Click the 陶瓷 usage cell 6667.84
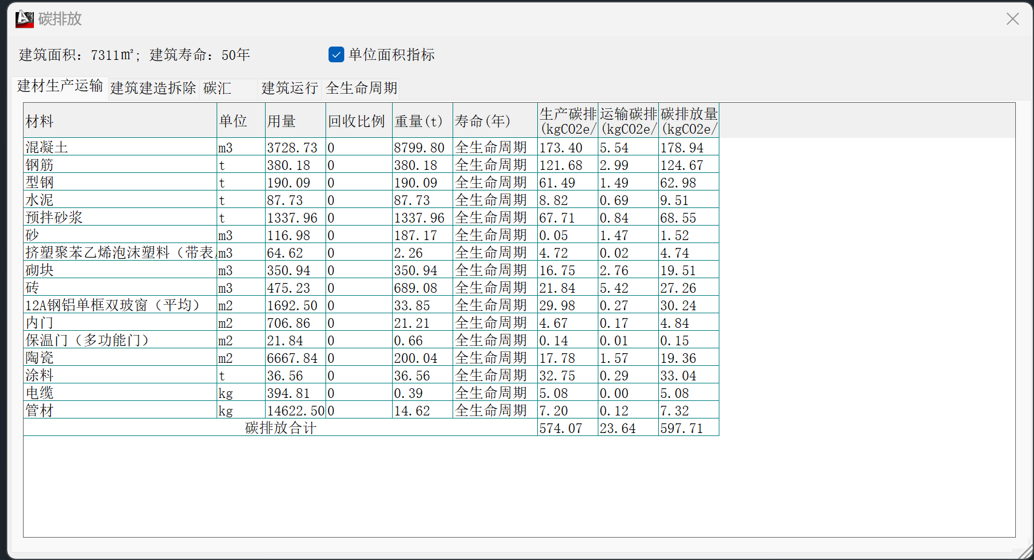This screenshot has width=1034, height=560. pyautogui.click(x=292, y=358)
